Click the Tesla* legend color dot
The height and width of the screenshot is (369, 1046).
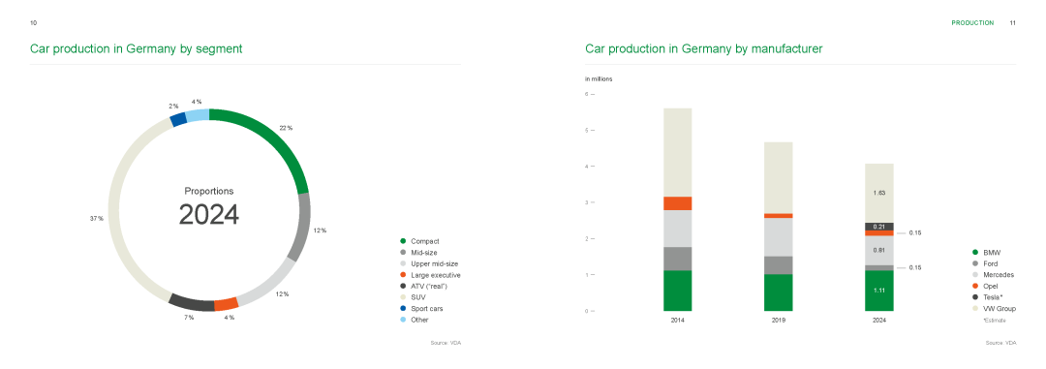click(x=975, y=297)
